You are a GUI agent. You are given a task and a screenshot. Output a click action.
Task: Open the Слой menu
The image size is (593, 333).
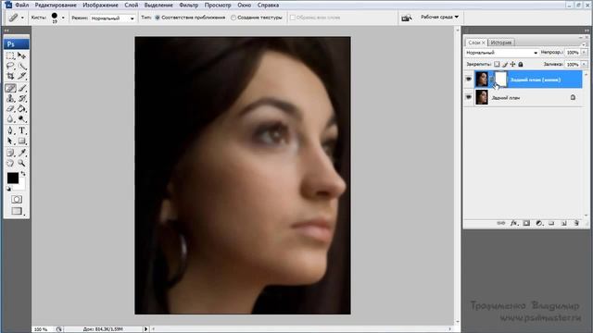tap(132, 6)
